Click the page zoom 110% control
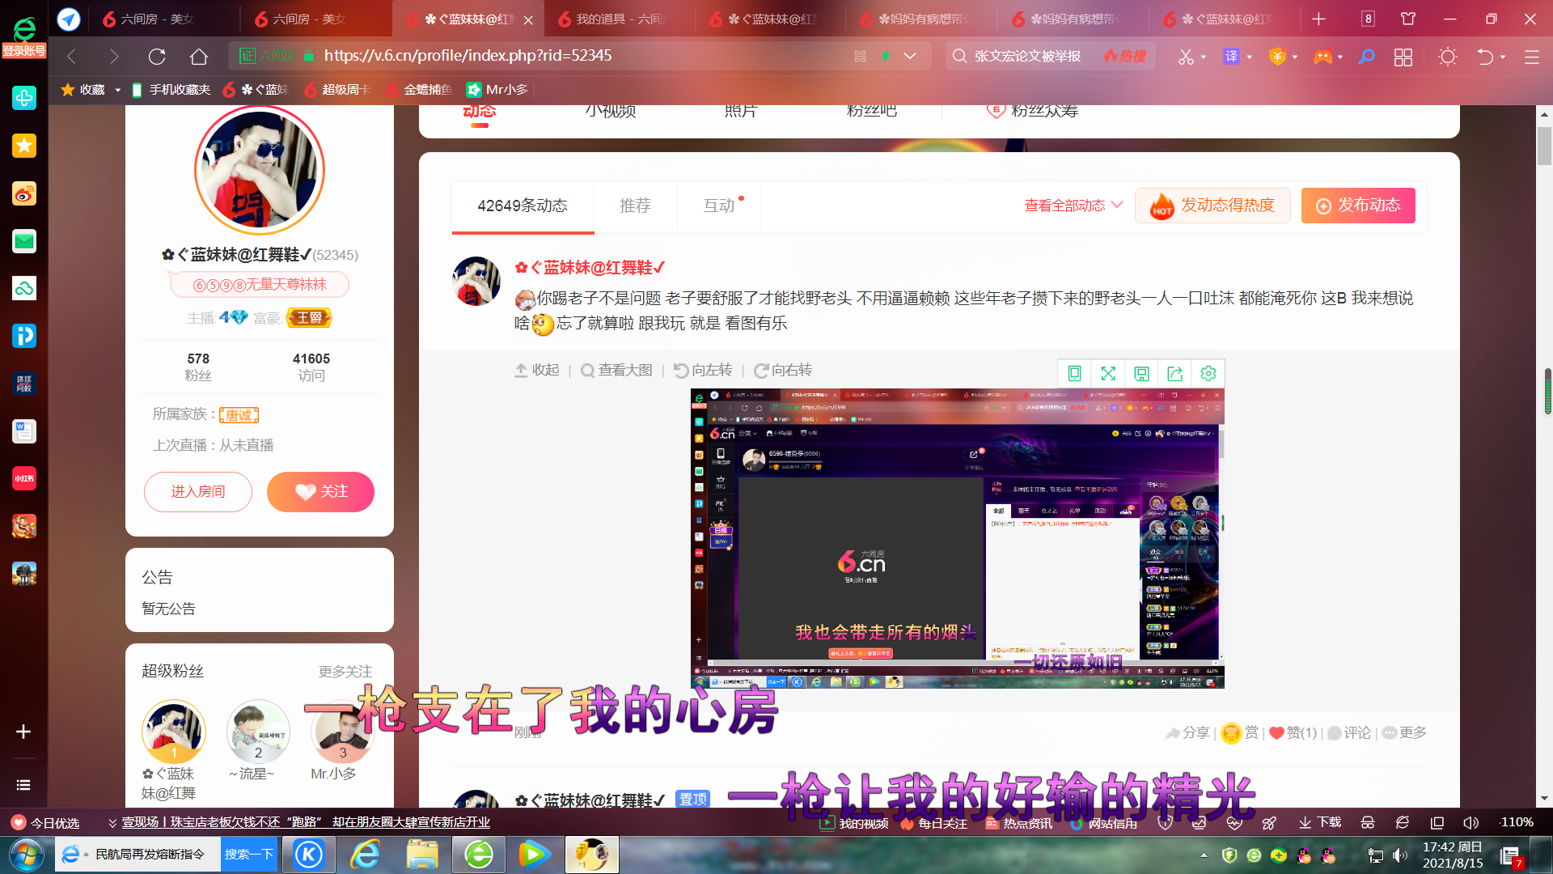1553x874 pixels. (x=1517, y=822)
